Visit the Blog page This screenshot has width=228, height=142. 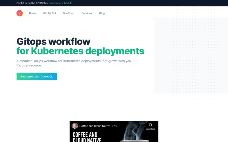(102, 13)
